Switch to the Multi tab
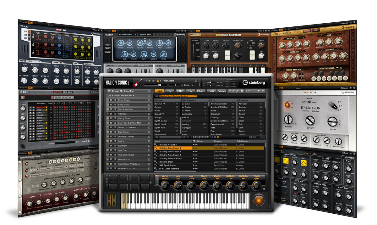The image size is (377, 225). 211,91
